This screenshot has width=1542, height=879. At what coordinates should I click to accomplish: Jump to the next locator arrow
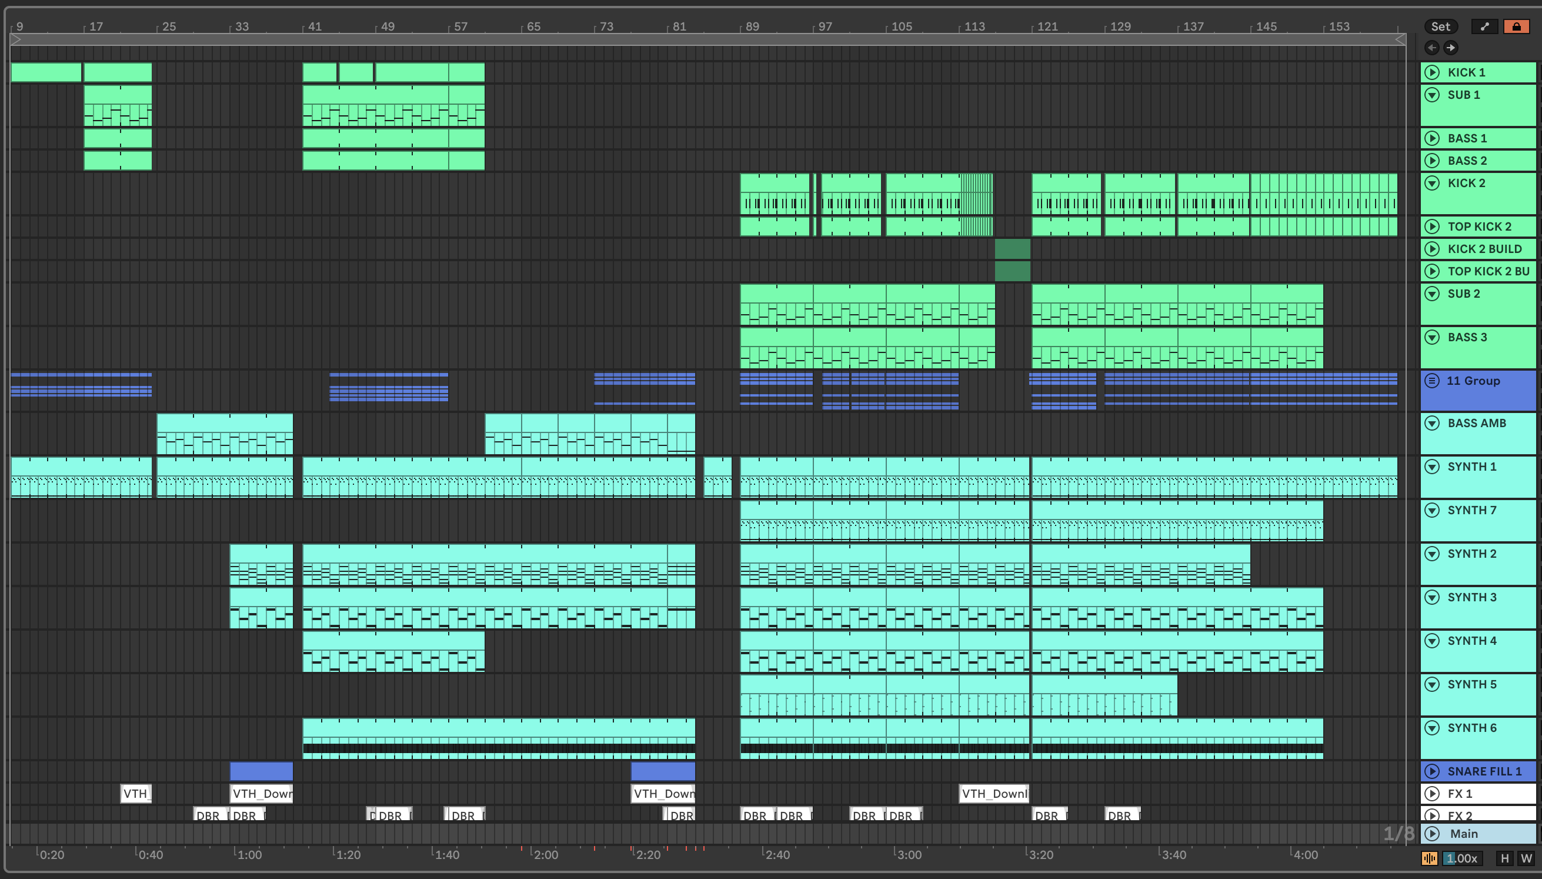coord(1451,48)
